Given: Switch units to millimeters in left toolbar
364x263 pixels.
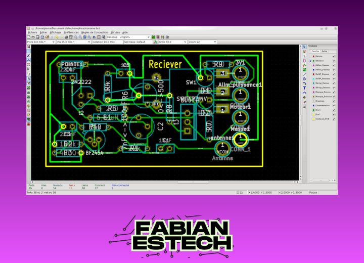Looking at the screenshot, I should [x=28, y=64].
